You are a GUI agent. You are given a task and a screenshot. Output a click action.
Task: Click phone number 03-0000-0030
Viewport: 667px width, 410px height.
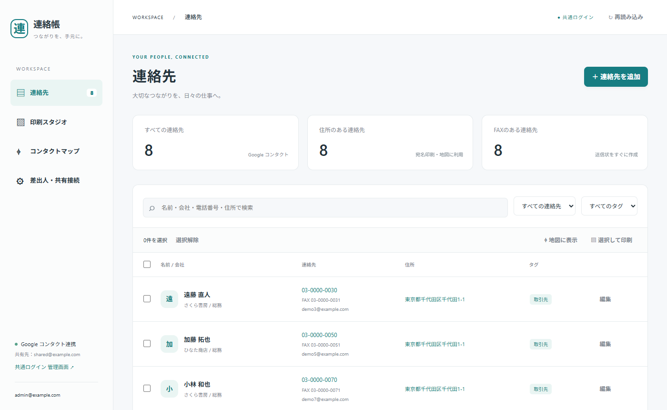click(319, 290)
